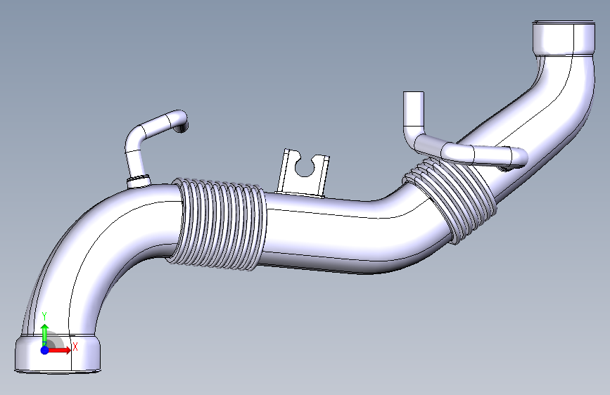Select the slotted mounting bracket on the pipe
Screen dimensions: 610x395
[303, 174]
